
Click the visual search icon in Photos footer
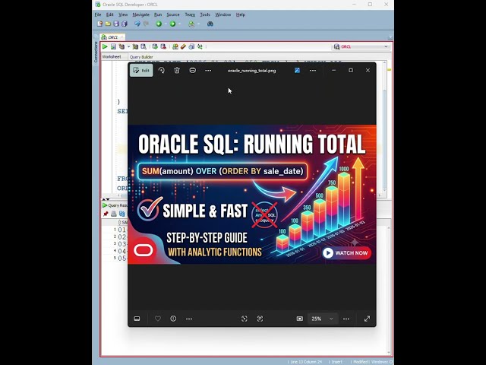pyautogui.click(x=245, y=319)
